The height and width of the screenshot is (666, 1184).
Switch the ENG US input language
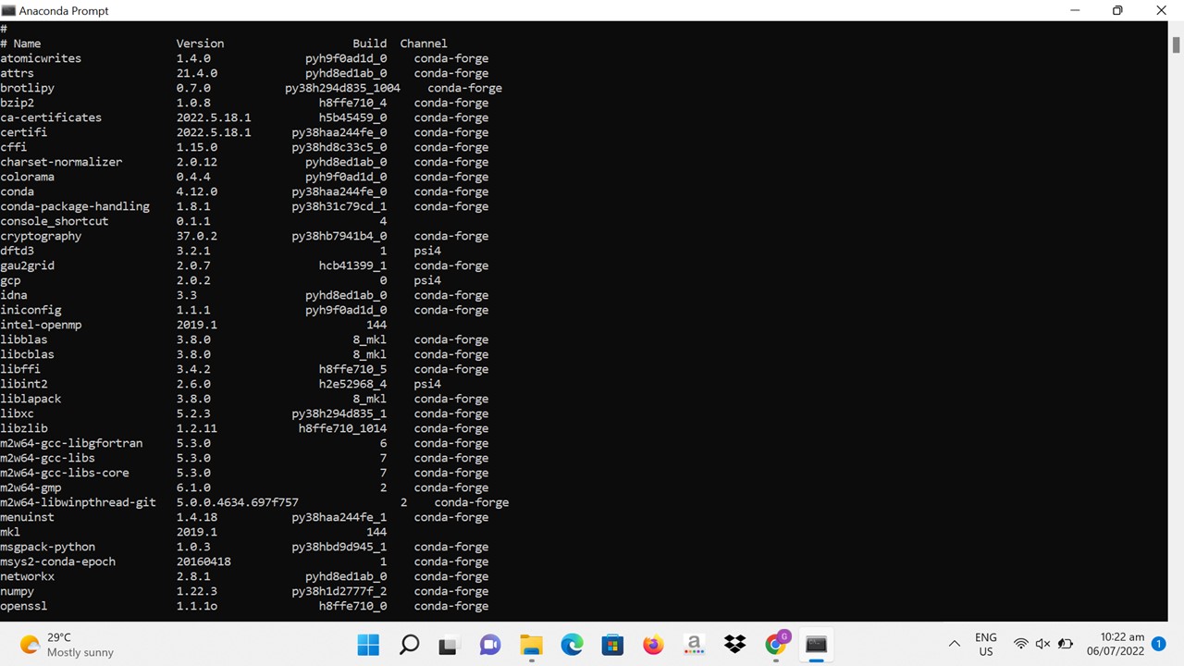[986, 645]
